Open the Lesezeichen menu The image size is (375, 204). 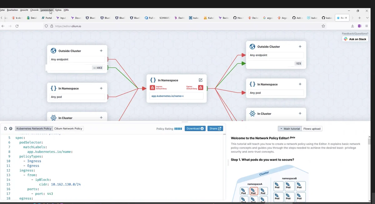[x=47, y=10]
